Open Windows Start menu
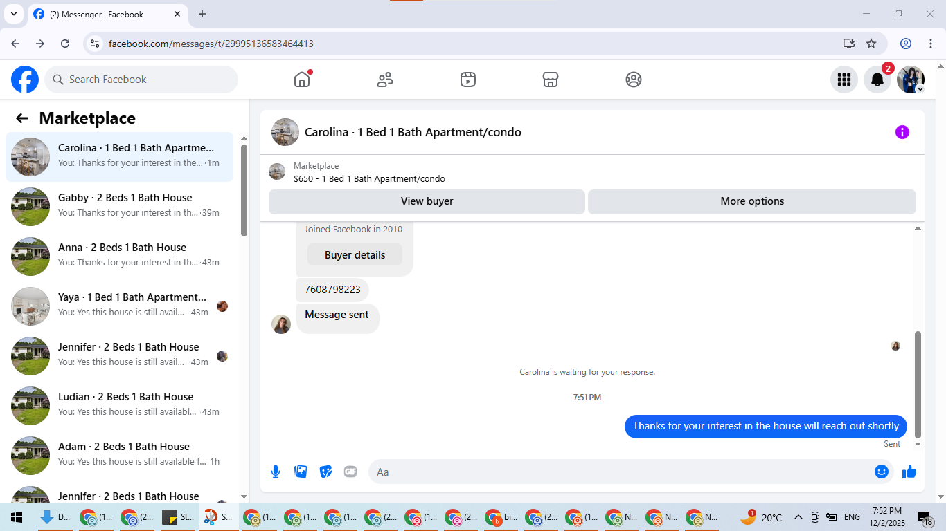The width and height of the screenshot is (946, 531). coord(16,517)
